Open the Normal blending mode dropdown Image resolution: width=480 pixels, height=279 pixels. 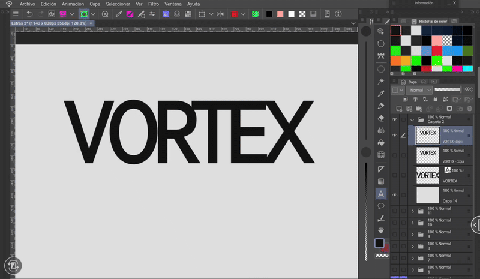pos(419,90)
